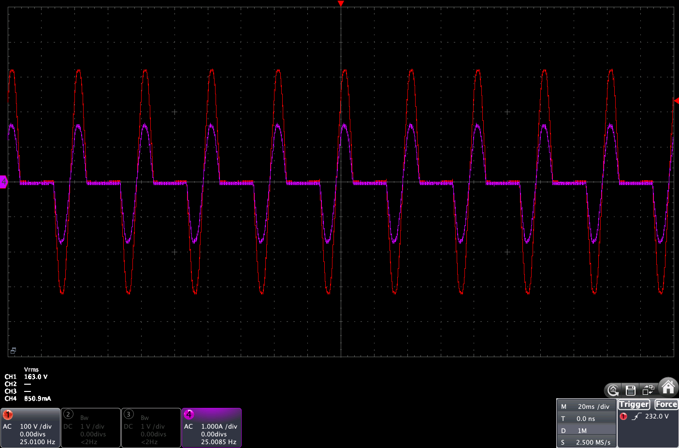Screen dimensions: 679x448
Task: Open the 1M record depth setting
Action: 586,431
